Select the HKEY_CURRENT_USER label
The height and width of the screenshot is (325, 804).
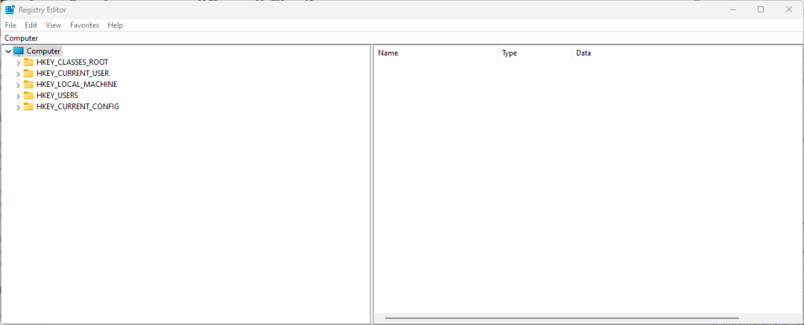coord(73,73)
